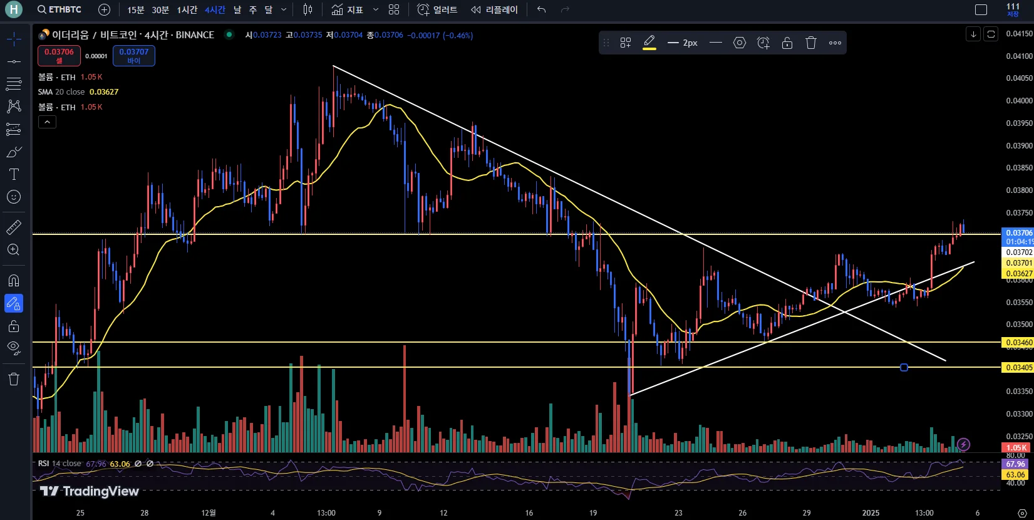Change the chart to weekly 주 interval

253,9
